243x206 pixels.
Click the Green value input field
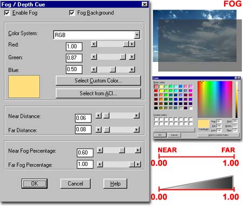click(x=74, y=58)
